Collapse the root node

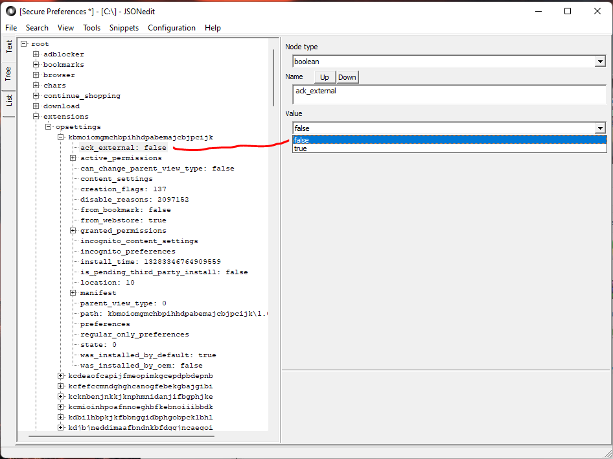tap(24, 44)
